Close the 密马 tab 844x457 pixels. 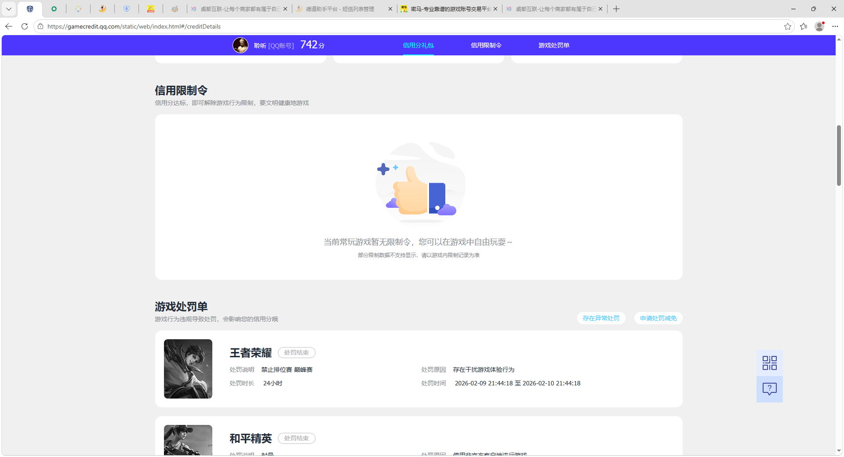(495, 9)
